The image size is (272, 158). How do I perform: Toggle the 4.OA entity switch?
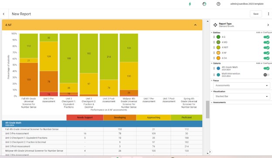(x=266, y=58)
